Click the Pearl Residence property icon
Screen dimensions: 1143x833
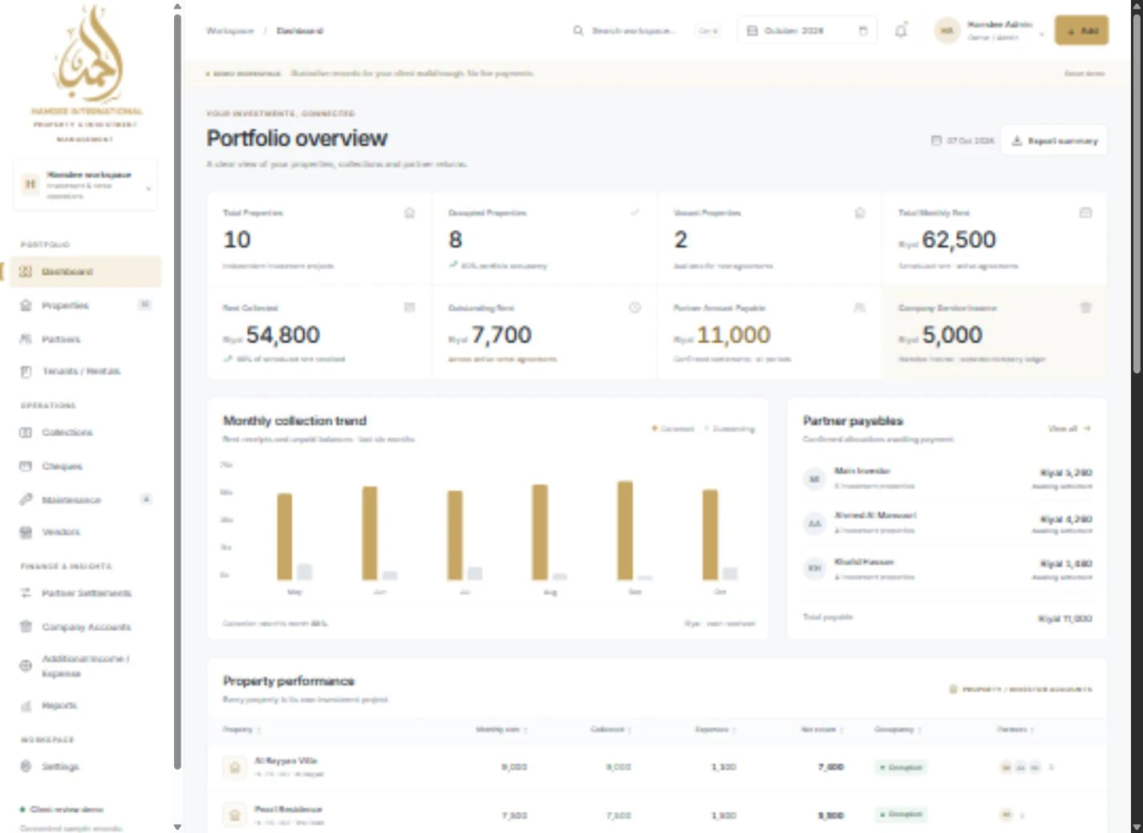click(234, 815)
